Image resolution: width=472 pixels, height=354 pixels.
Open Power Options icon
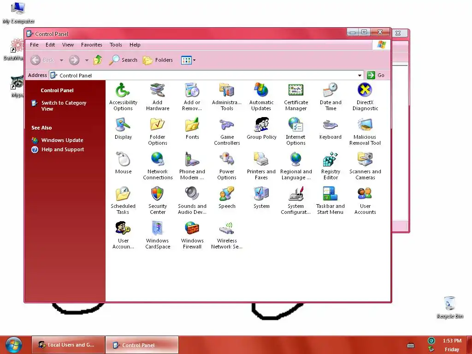pos(227,166)
